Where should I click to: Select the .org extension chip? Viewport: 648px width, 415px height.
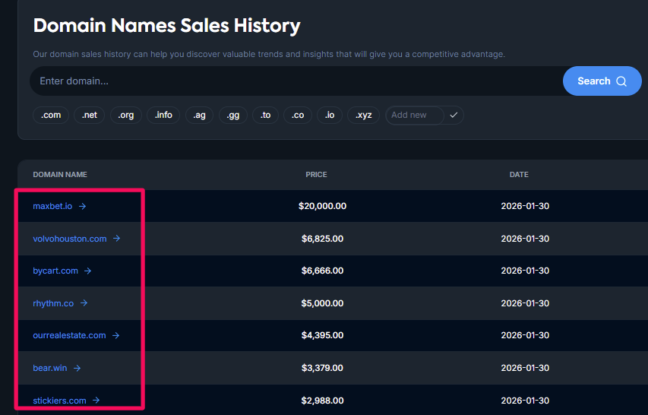(126, 115)
